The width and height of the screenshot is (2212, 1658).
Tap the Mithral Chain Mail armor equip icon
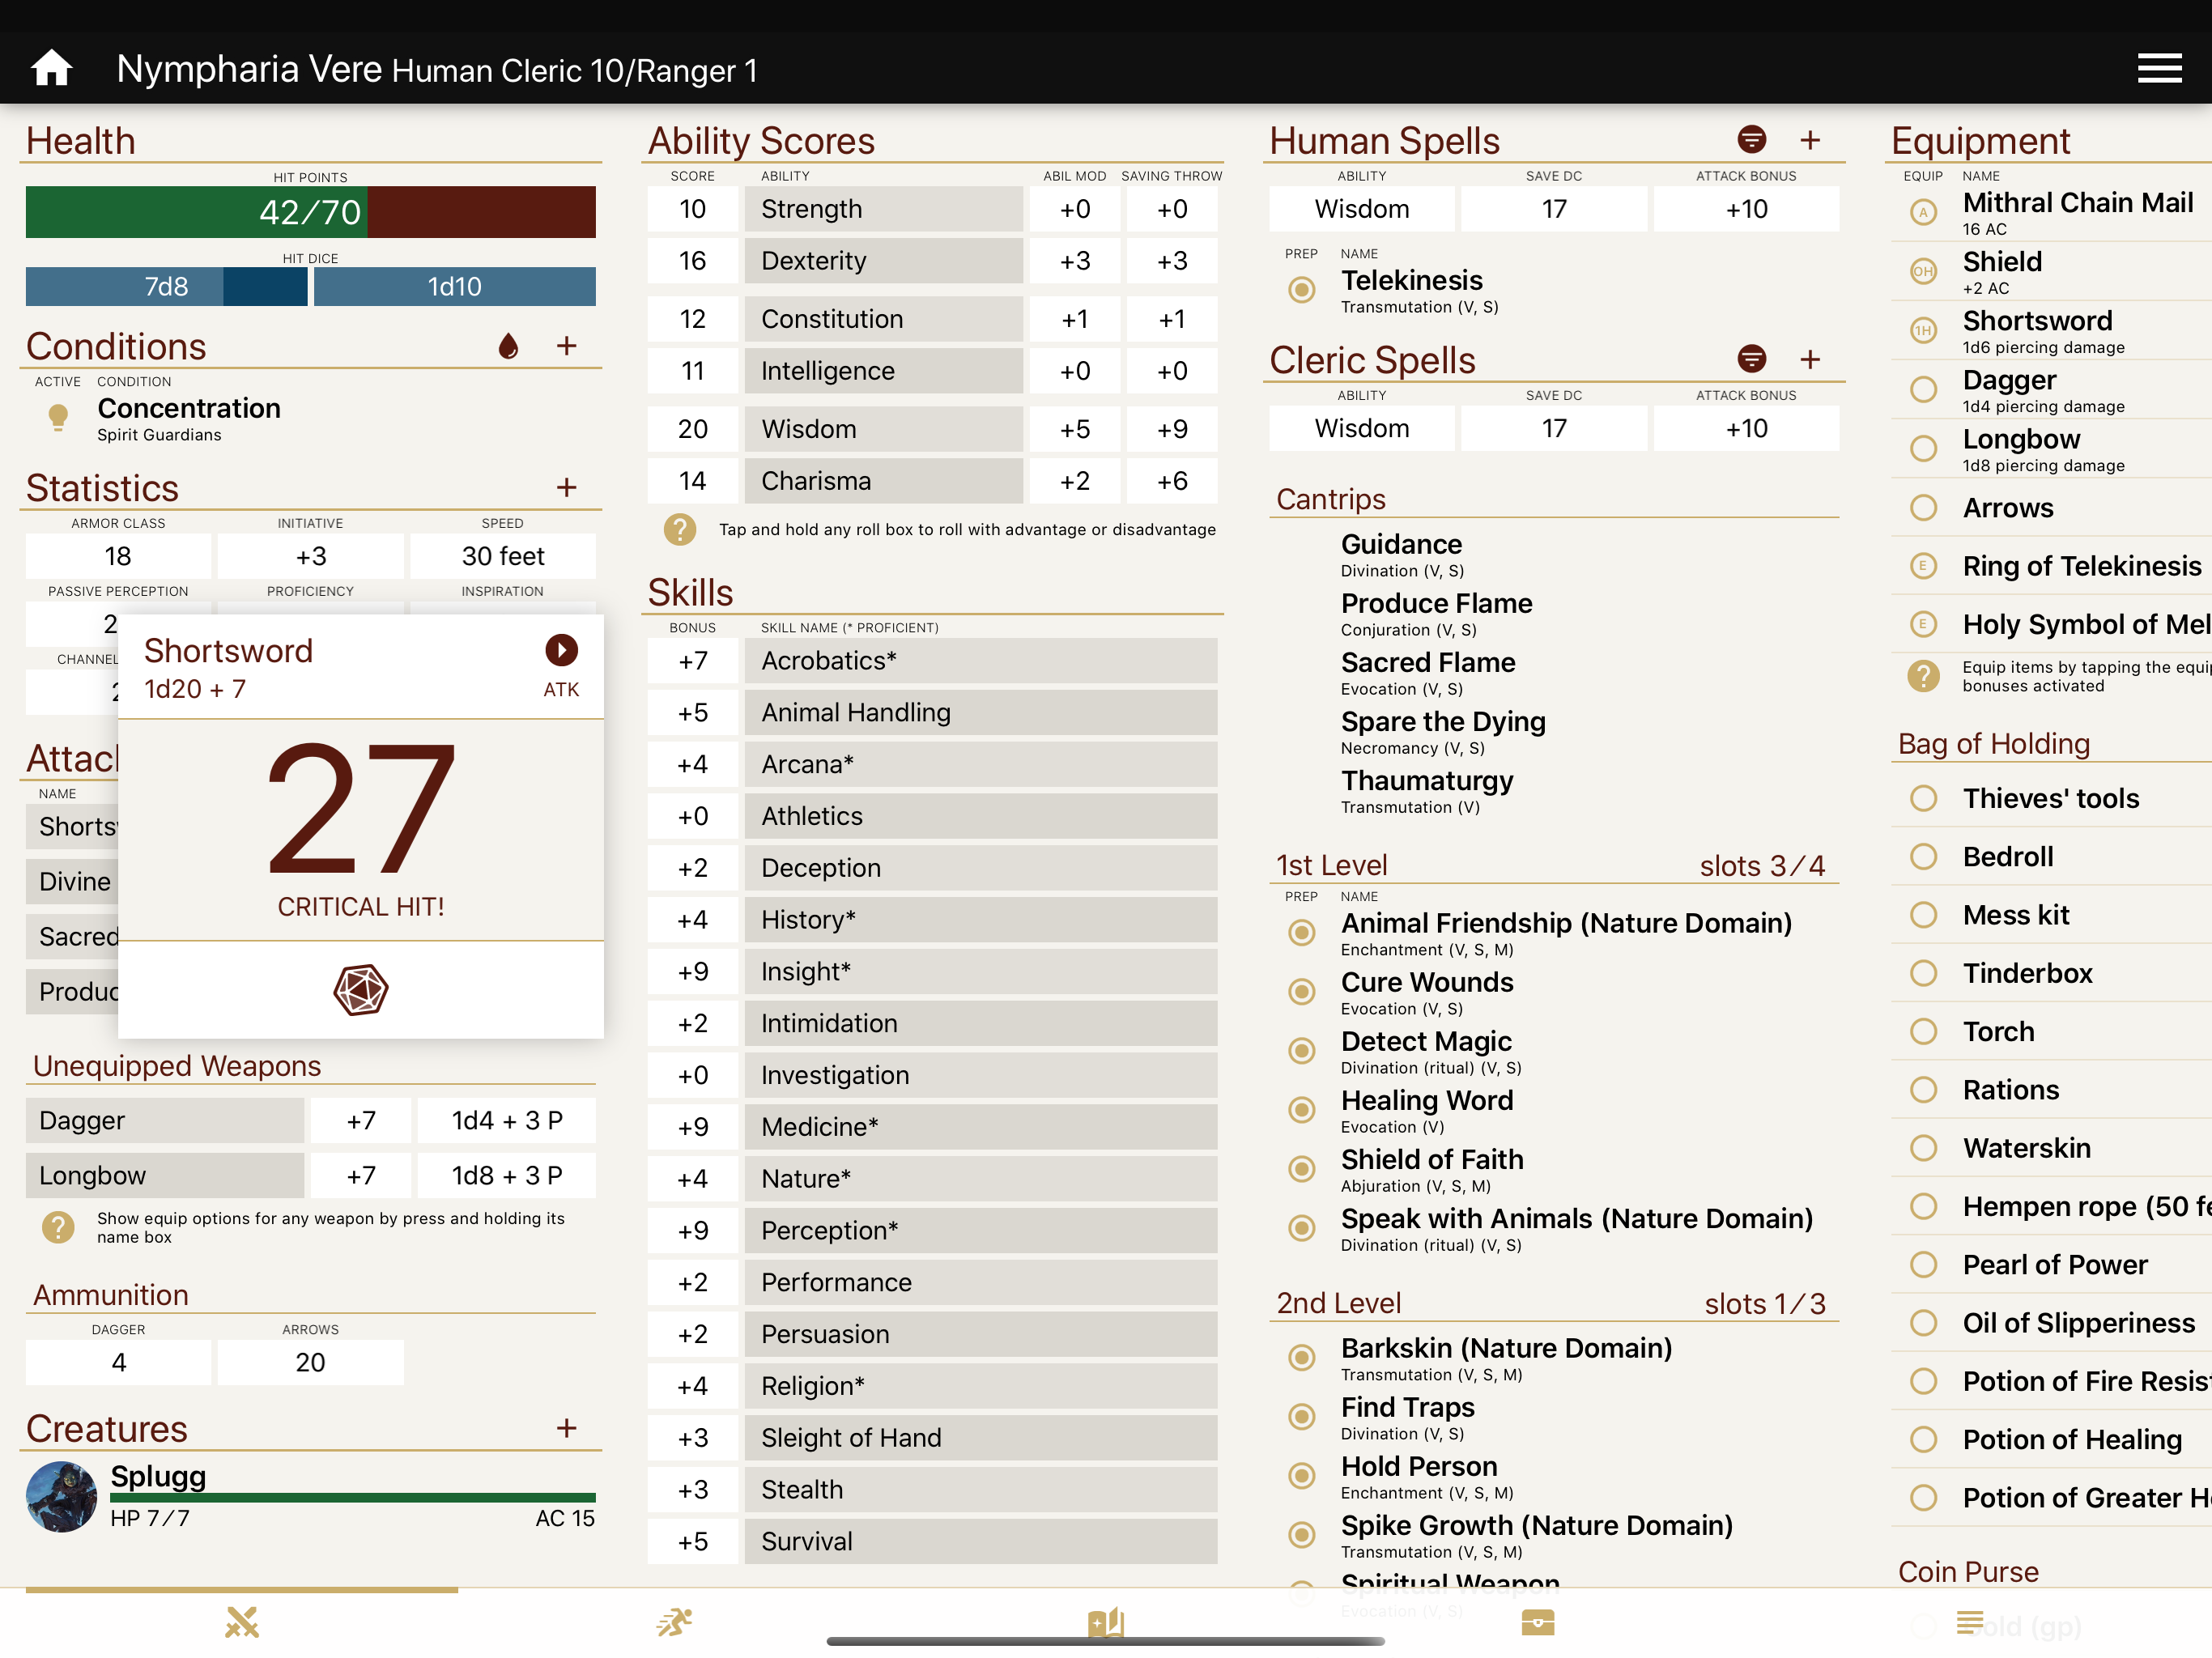[x=1922, y=212]
